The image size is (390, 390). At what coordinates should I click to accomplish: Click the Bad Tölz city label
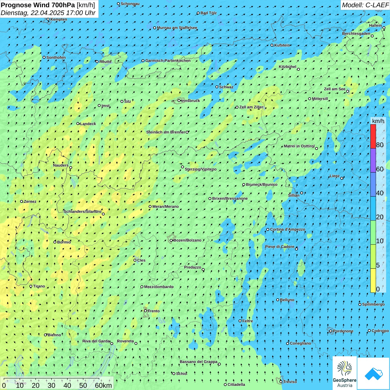(208, 13)
